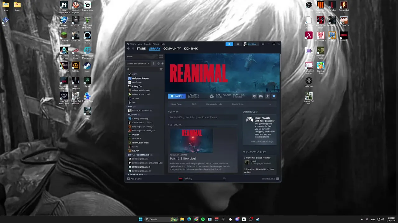Viewport: 398px width, 223px height.
Task: Open the Friends menu
Action: tap(147, 44)
